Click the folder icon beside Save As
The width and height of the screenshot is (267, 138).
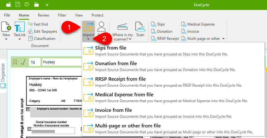tap(36, 5)
